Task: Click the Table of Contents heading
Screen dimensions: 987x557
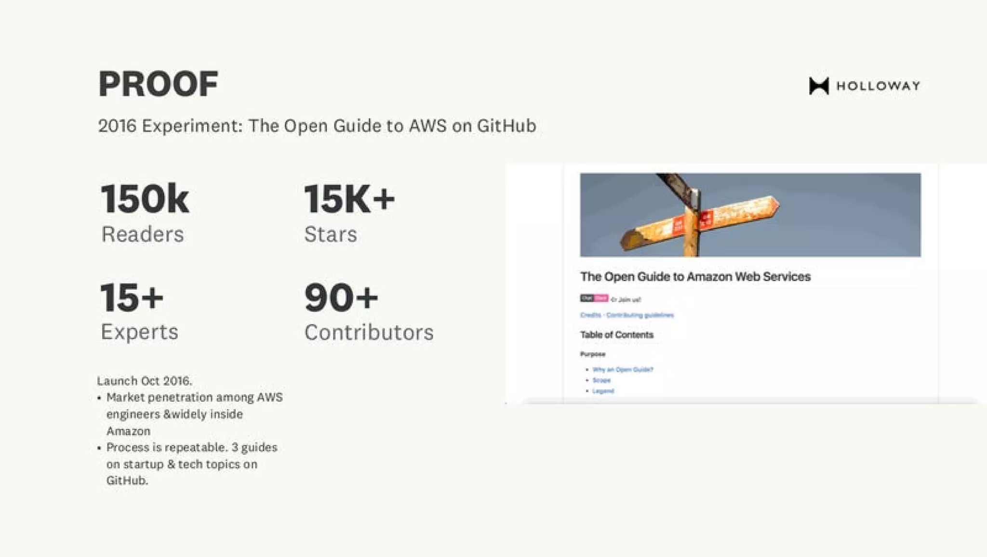Action: tap(616, 335)
